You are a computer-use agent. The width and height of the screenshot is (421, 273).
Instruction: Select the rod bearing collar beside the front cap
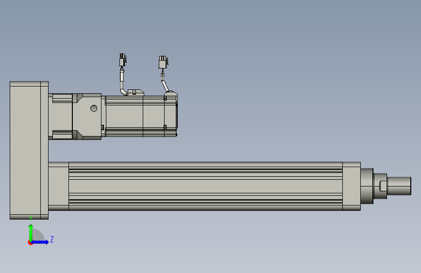(367, 186)
